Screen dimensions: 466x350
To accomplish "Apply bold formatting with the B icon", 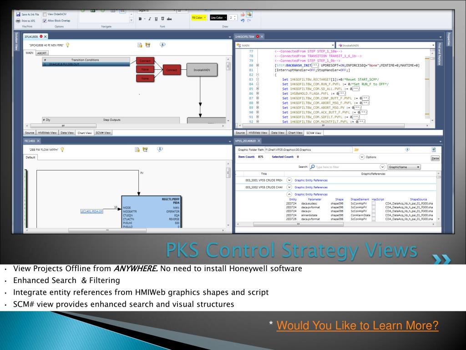I will [140, 19].
